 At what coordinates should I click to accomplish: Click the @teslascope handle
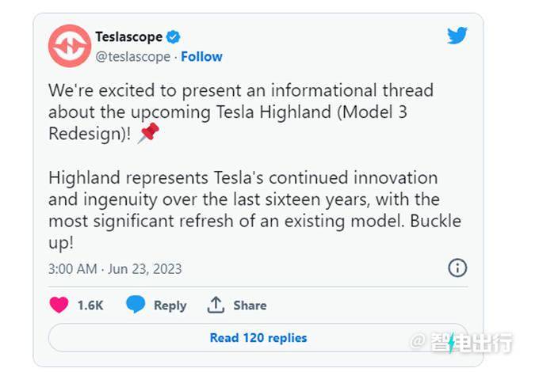132,56
